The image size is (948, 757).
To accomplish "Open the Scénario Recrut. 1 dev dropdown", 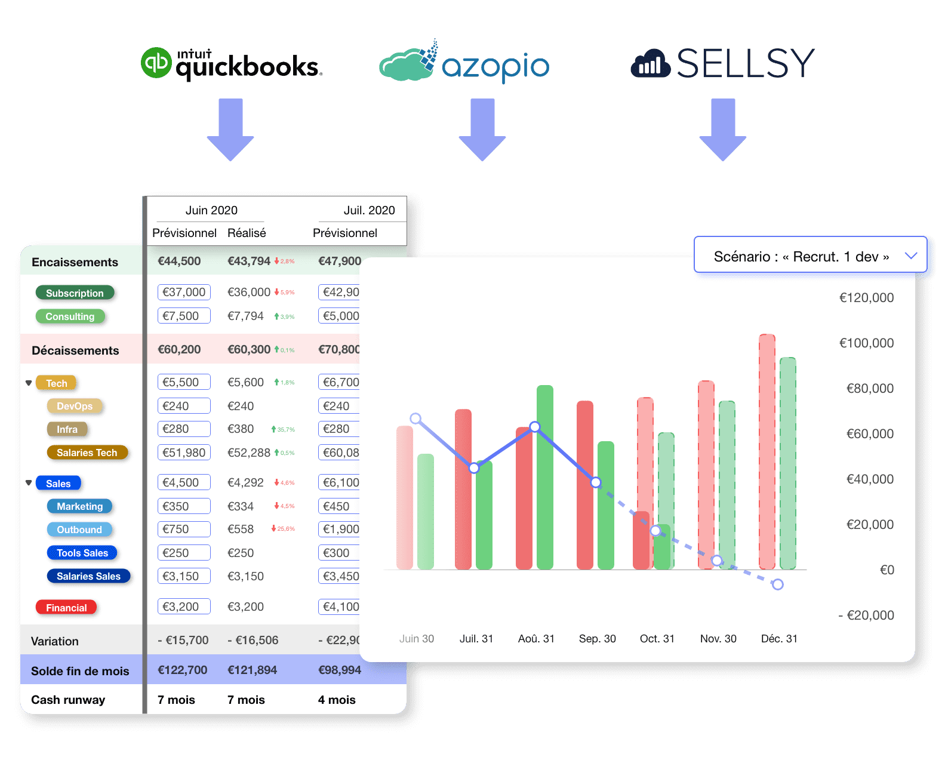I will click(810, 255).
